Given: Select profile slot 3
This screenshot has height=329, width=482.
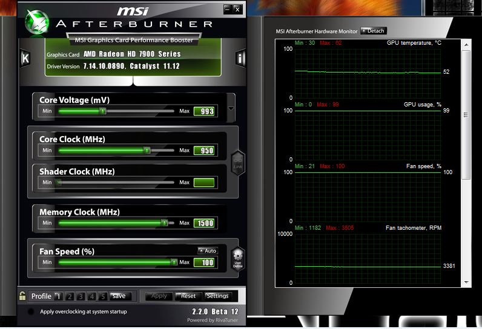Looking at the screenshot, I should 81,296.
